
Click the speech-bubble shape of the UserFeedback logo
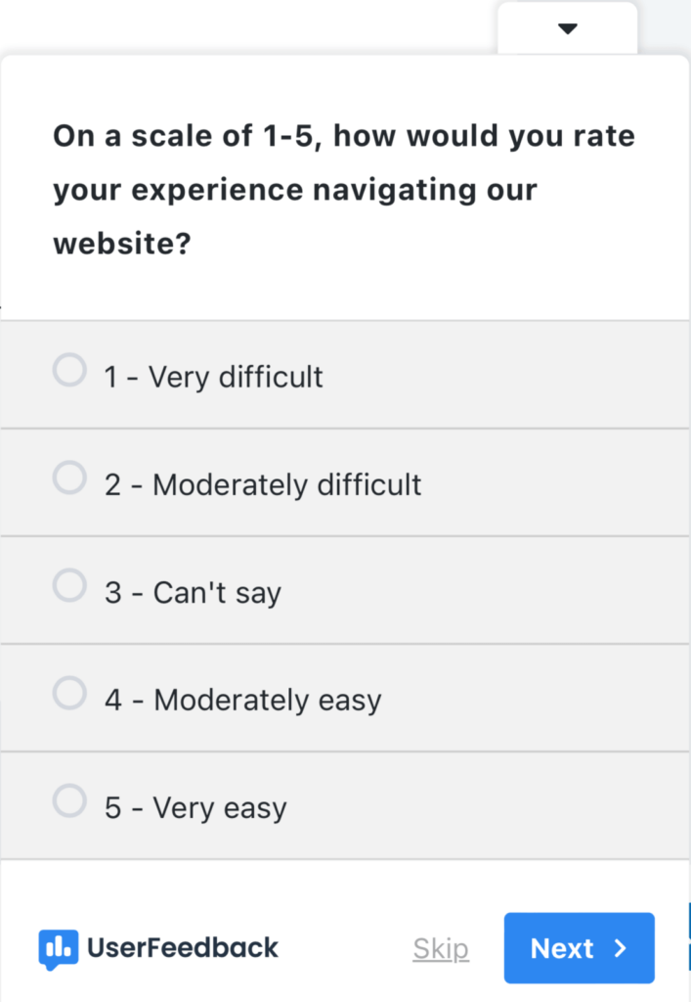tap(61, 951)
